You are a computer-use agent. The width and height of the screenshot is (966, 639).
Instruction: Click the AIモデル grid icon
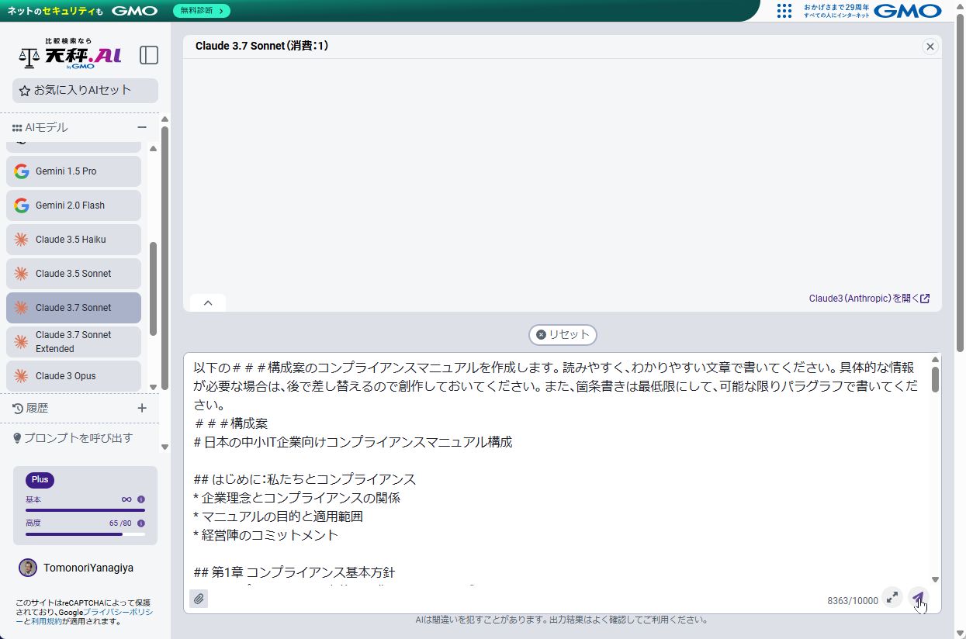[x=17, y=128]
